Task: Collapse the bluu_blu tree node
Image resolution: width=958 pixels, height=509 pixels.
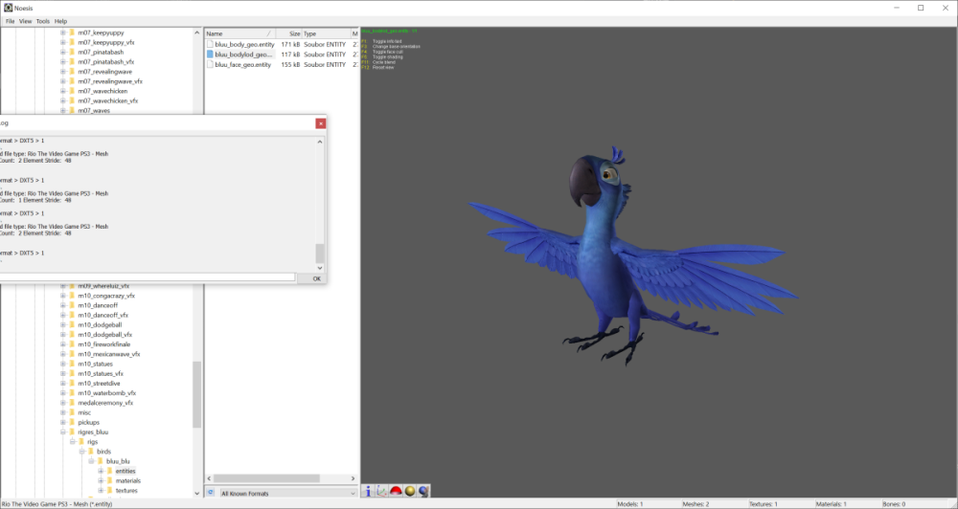Action: point(91,461)
